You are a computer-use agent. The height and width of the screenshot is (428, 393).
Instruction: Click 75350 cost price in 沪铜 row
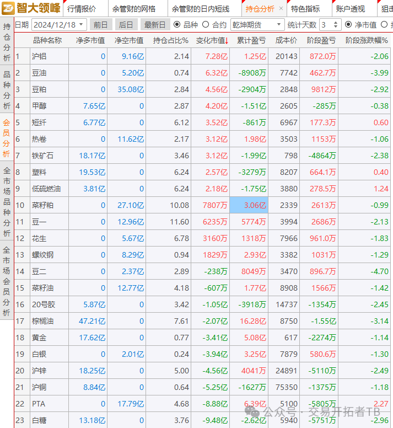point(287,387)
